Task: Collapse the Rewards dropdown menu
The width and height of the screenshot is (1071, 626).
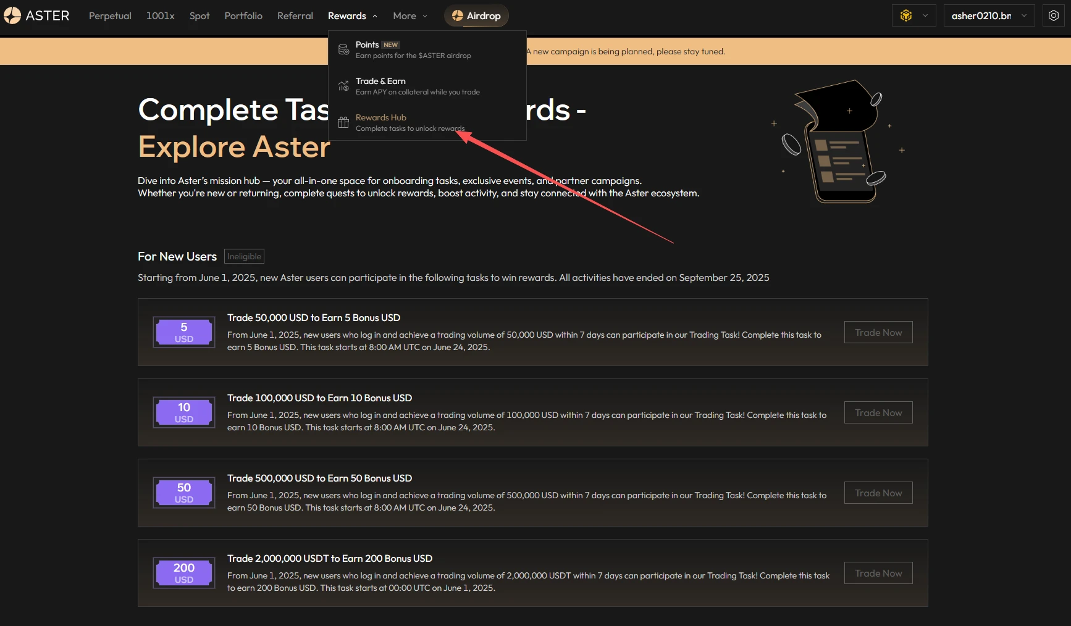Action: 353,15
